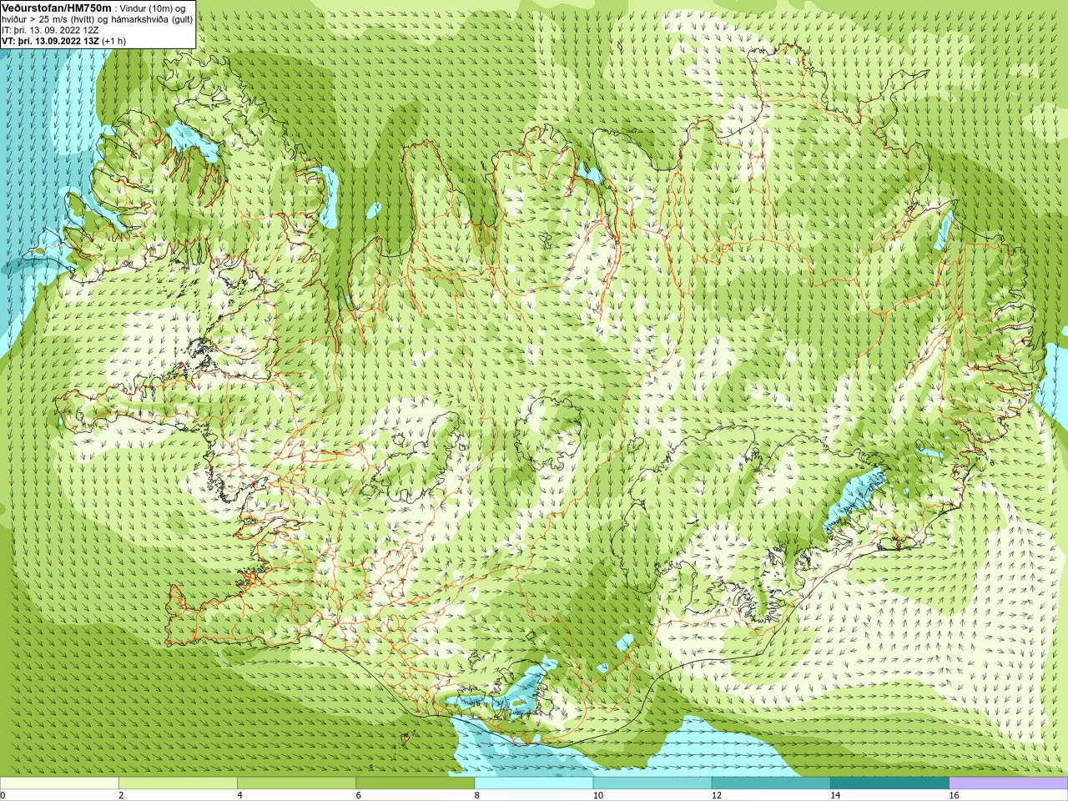Click the legend scale label '14'

pos(835,795)
